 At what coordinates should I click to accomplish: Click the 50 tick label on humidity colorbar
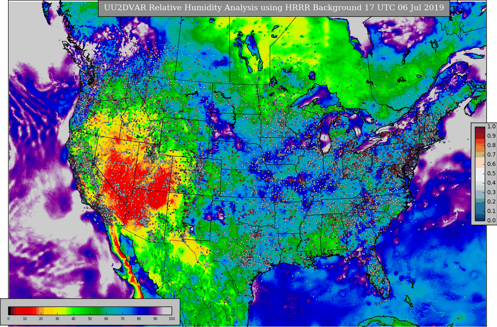[90, 318]
